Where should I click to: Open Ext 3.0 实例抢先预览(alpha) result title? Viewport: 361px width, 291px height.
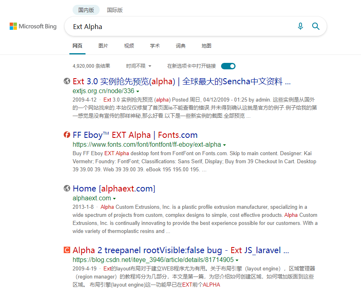coord(182,81)
